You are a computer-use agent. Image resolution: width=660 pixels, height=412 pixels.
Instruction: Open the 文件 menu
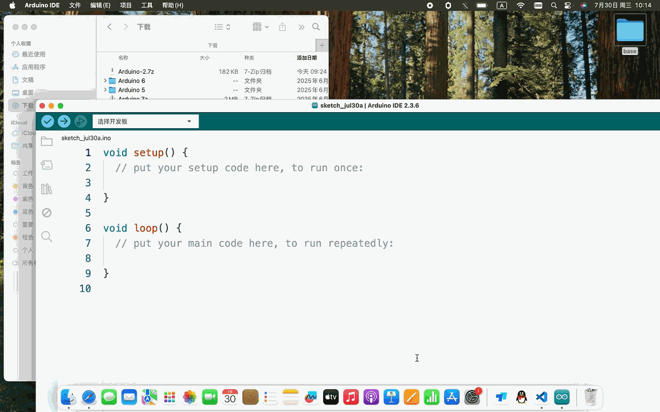pos(75,6)
